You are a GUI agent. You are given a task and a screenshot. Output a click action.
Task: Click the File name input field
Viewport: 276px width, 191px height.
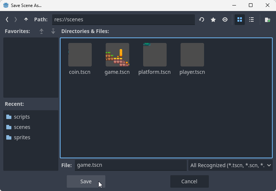click(130, 165)
